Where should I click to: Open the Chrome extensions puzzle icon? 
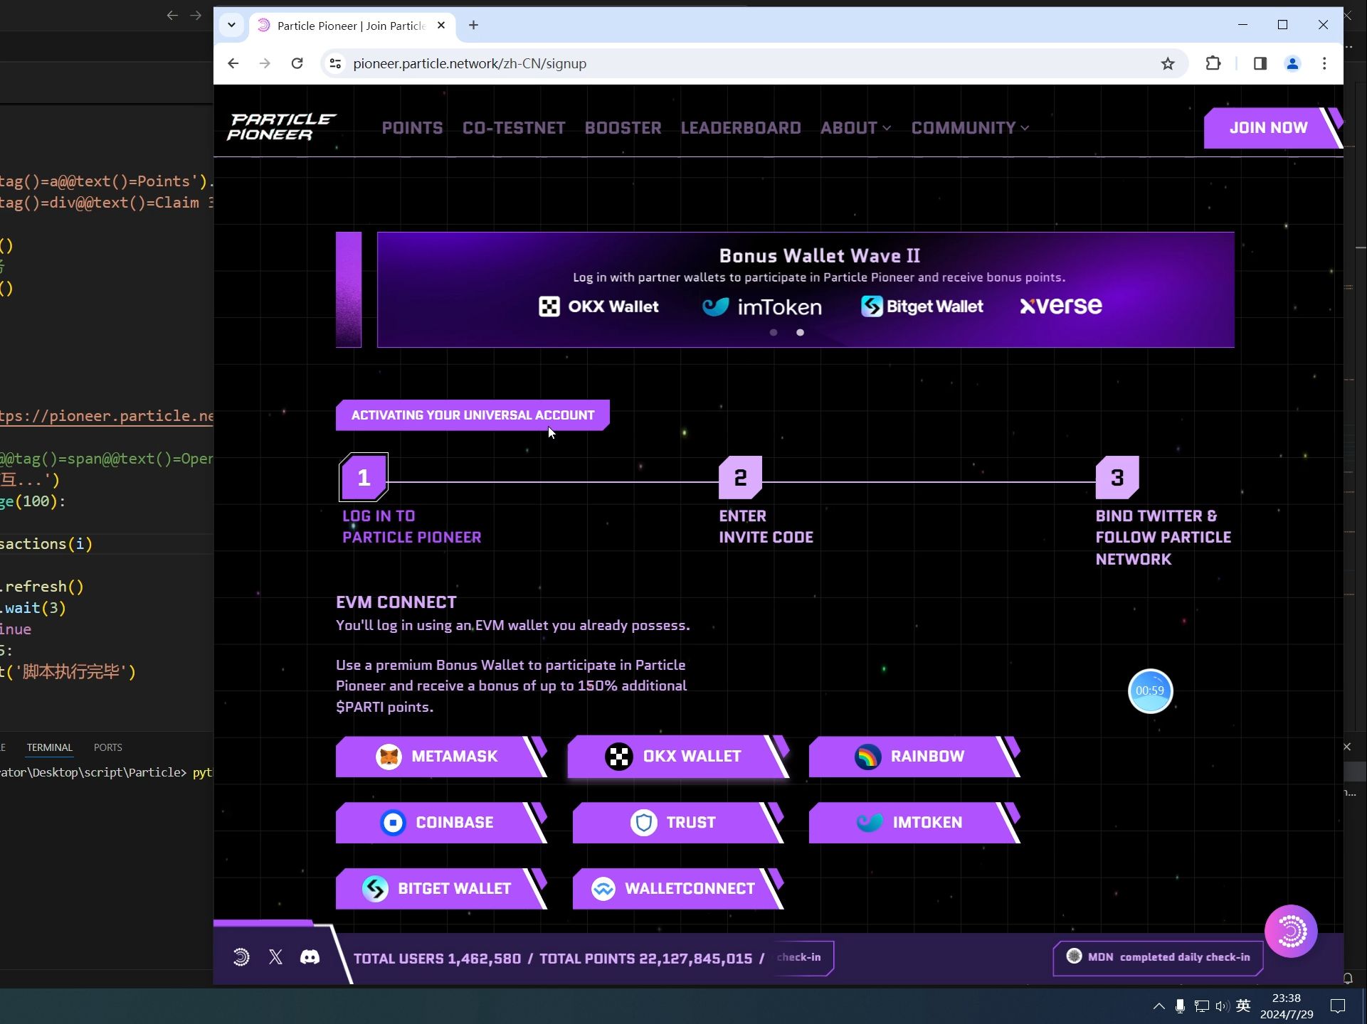1213,63
